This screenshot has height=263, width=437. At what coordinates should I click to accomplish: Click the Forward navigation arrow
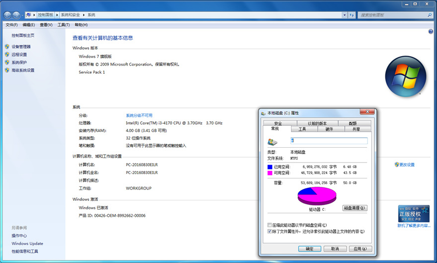(x=16, y=15)
